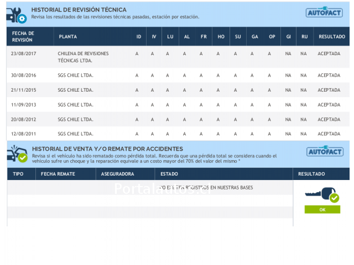Image resolution: width=354 pixels, height=265 pixels.
Task: Select the 30/08/2016 revision entry
Action: 24,75
